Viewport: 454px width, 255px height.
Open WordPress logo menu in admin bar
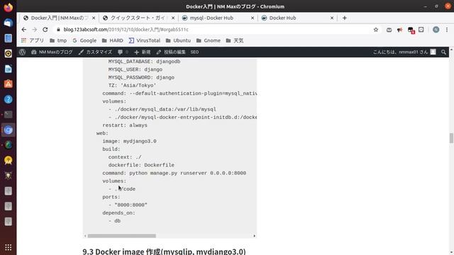point(22,52)
